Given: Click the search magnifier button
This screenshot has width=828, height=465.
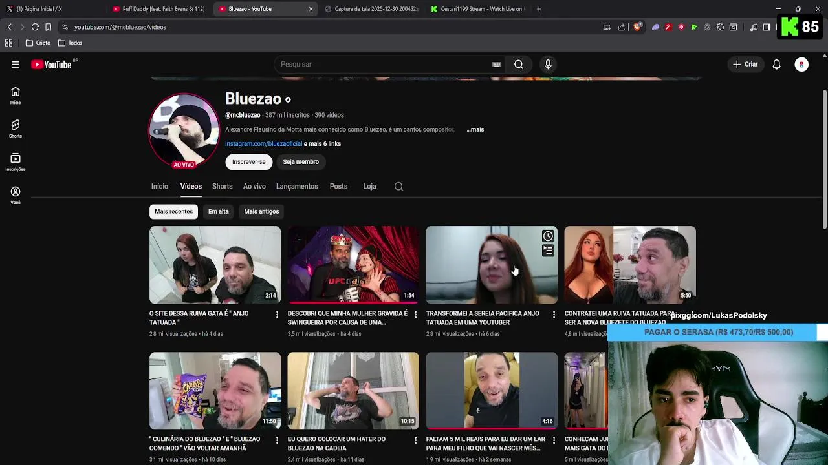Looking at the screenshot, I should (x=519, y=65).
